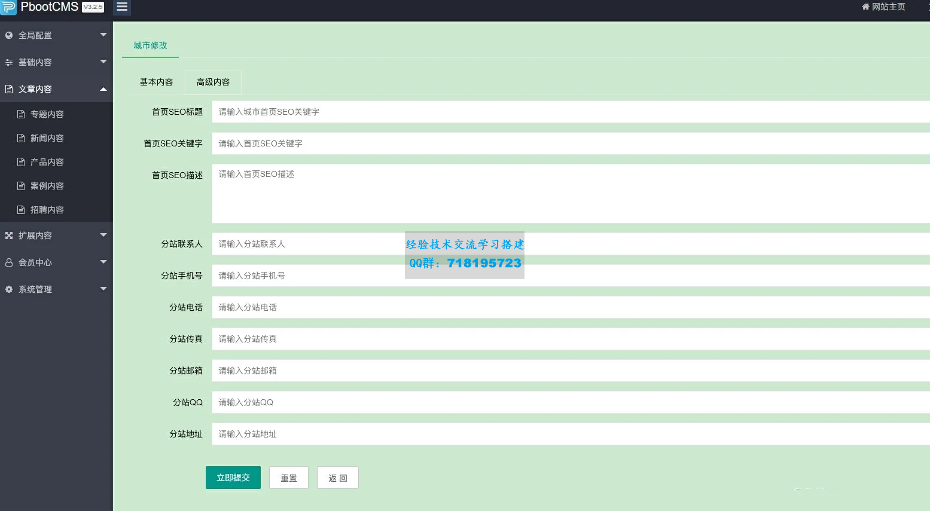
Task: Click the home icon beside 网站主页
Action: click(x=865, y=7)
